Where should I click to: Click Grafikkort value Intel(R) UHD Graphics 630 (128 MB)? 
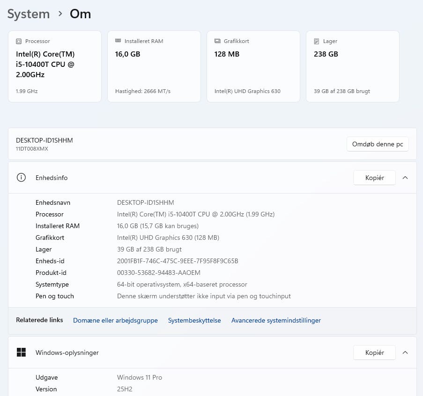(x=168, y=238)
